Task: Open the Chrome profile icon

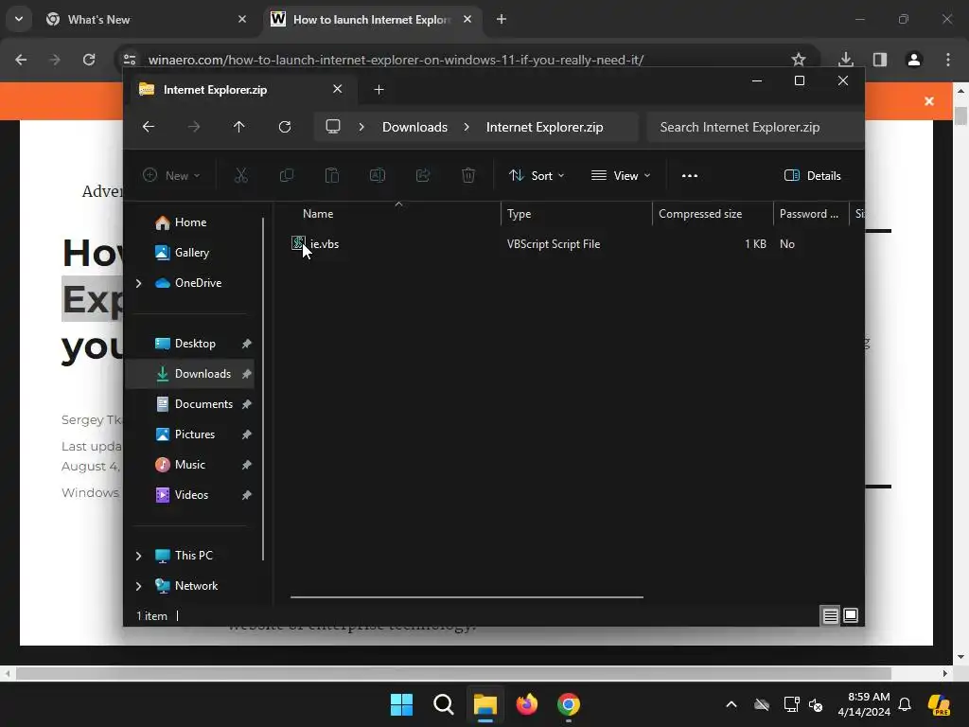Action: [x=914, y=60]
